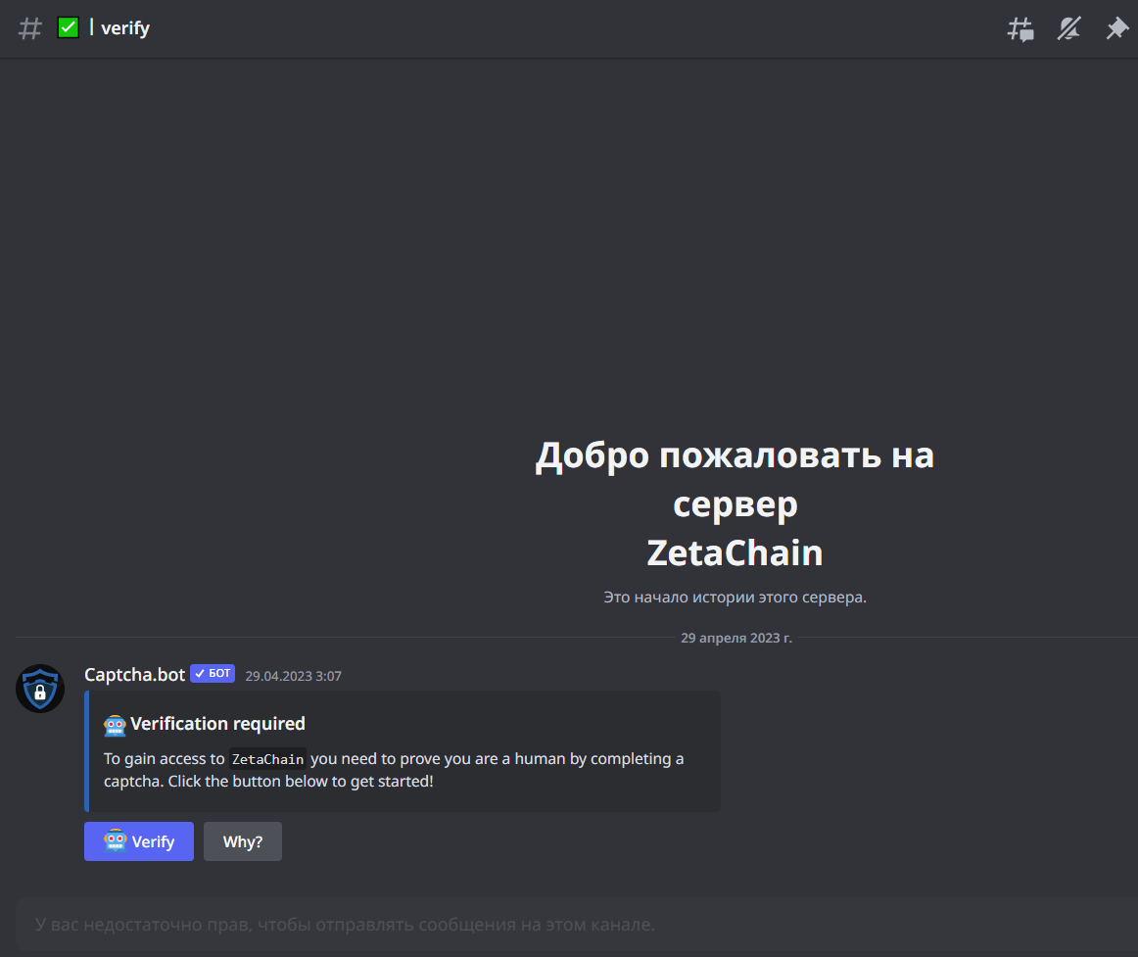Click the channel hashtag icon in header
Screen dimensions: 1138x957
click(x=29, y=28)
